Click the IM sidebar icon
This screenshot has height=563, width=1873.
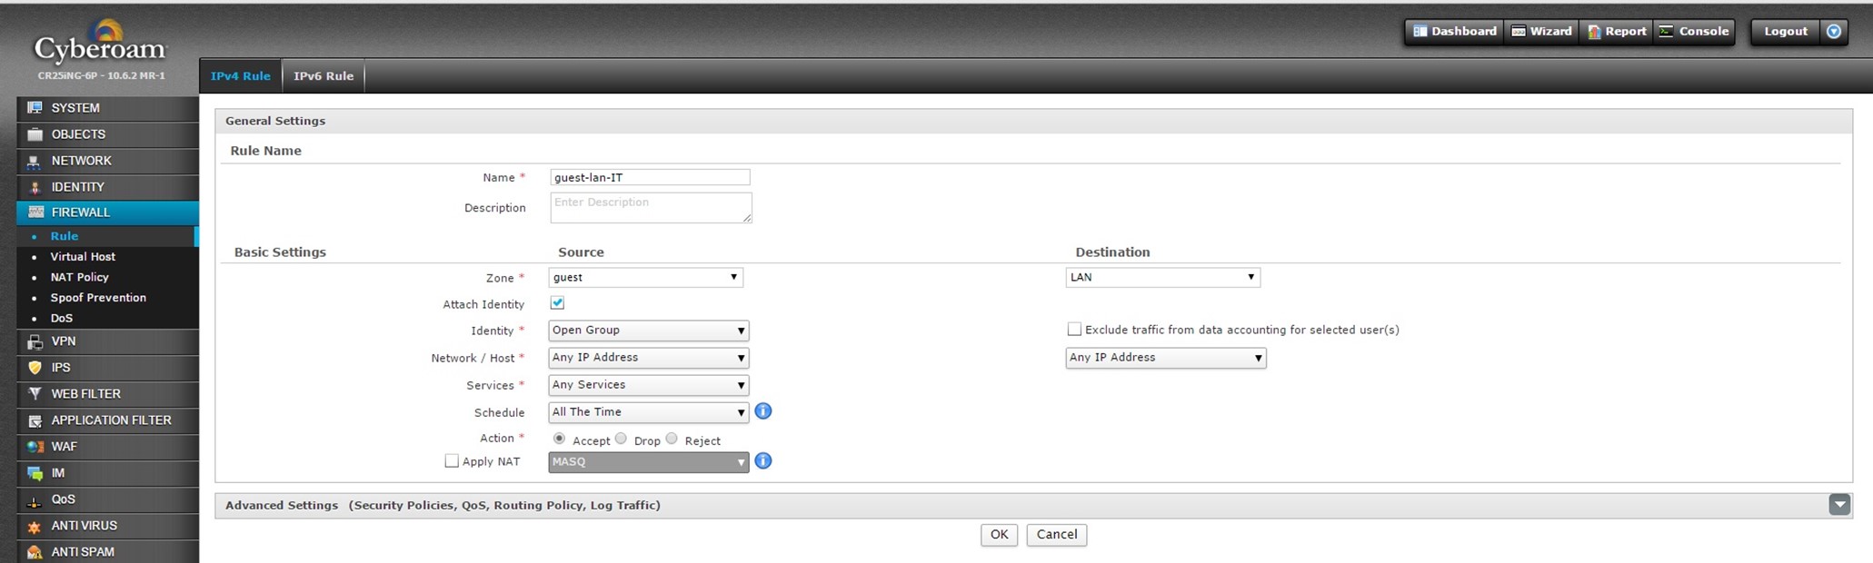pos(35,473)
